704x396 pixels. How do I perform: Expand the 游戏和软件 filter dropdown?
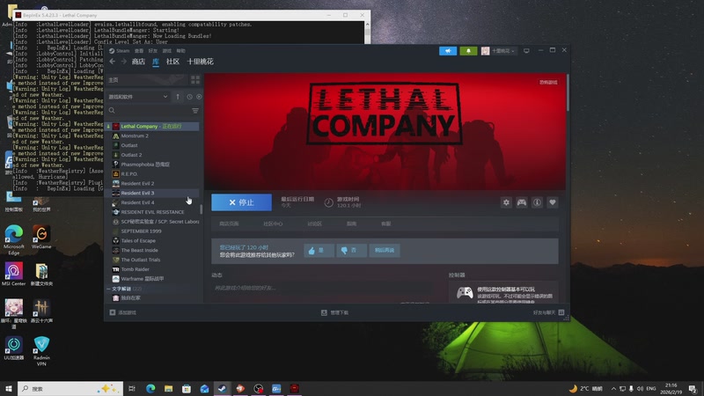tap(138, 97)
